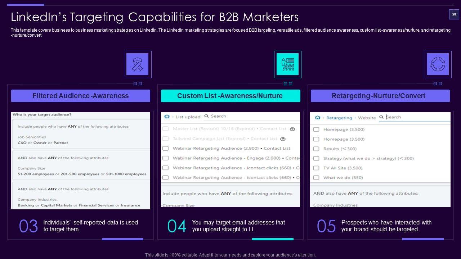461x259 pixels.
Task: Click the circular arrows icon above Retargeting
Action: [x=438, y=64]
